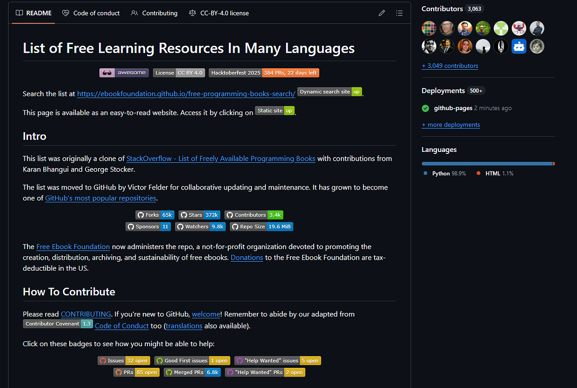The image size is (577, 388).
Task: Click the Sponsors 11 badge
Action: [x=148, y=226]
